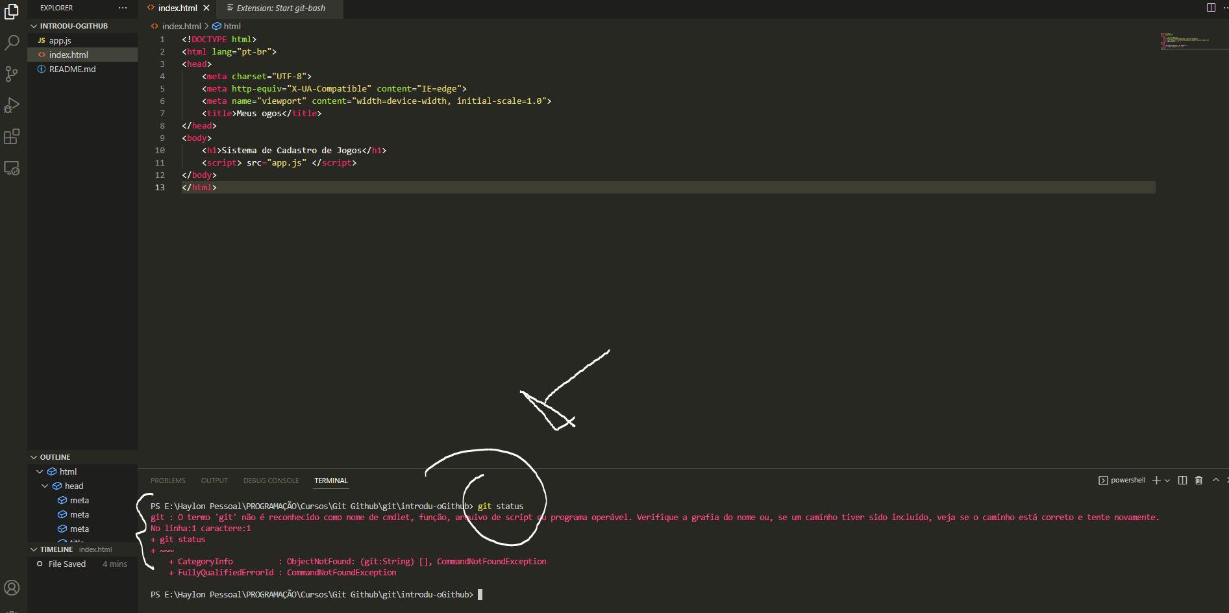
Task: Open Run and Debug view icon
Action: point(12,105)
